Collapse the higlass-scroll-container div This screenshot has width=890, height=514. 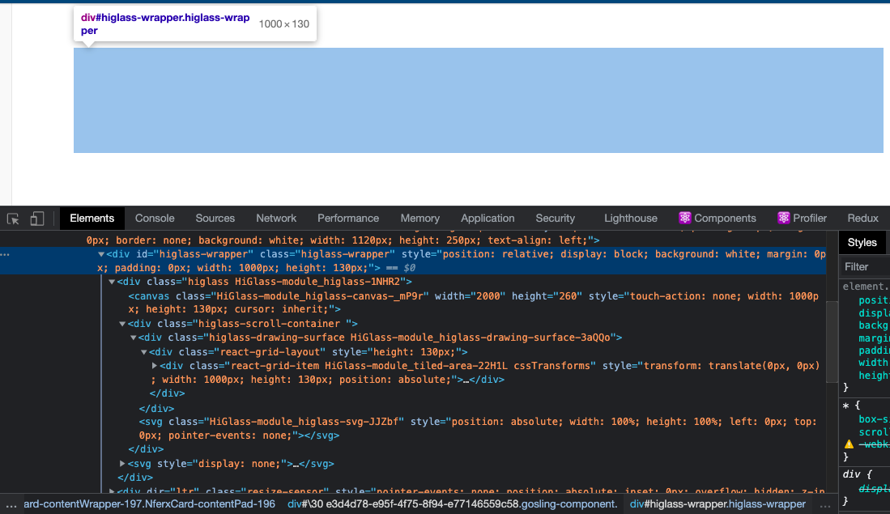(122, 324)
